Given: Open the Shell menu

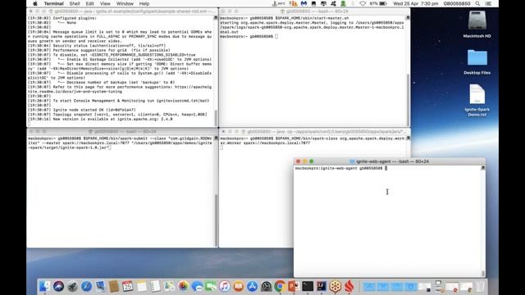Looking at the screenshot, I should coord(75,3).
